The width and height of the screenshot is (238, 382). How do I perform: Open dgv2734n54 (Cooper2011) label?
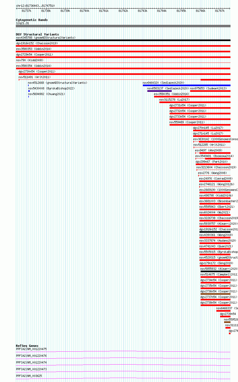219,280
